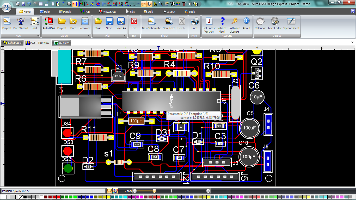Open What's New information
The width and height of the screenshot is (356, 200).
coord(222,25)
